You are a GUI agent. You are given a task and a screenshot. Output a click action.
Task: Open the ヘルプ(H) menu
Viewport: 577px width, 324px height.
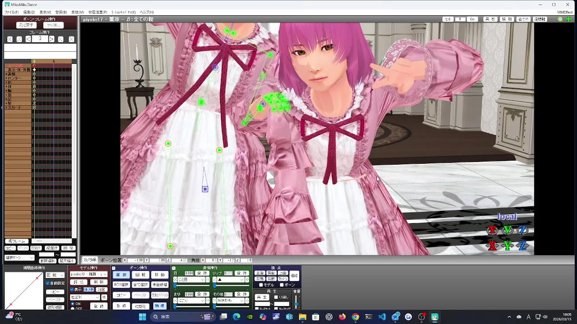(147, 12)
